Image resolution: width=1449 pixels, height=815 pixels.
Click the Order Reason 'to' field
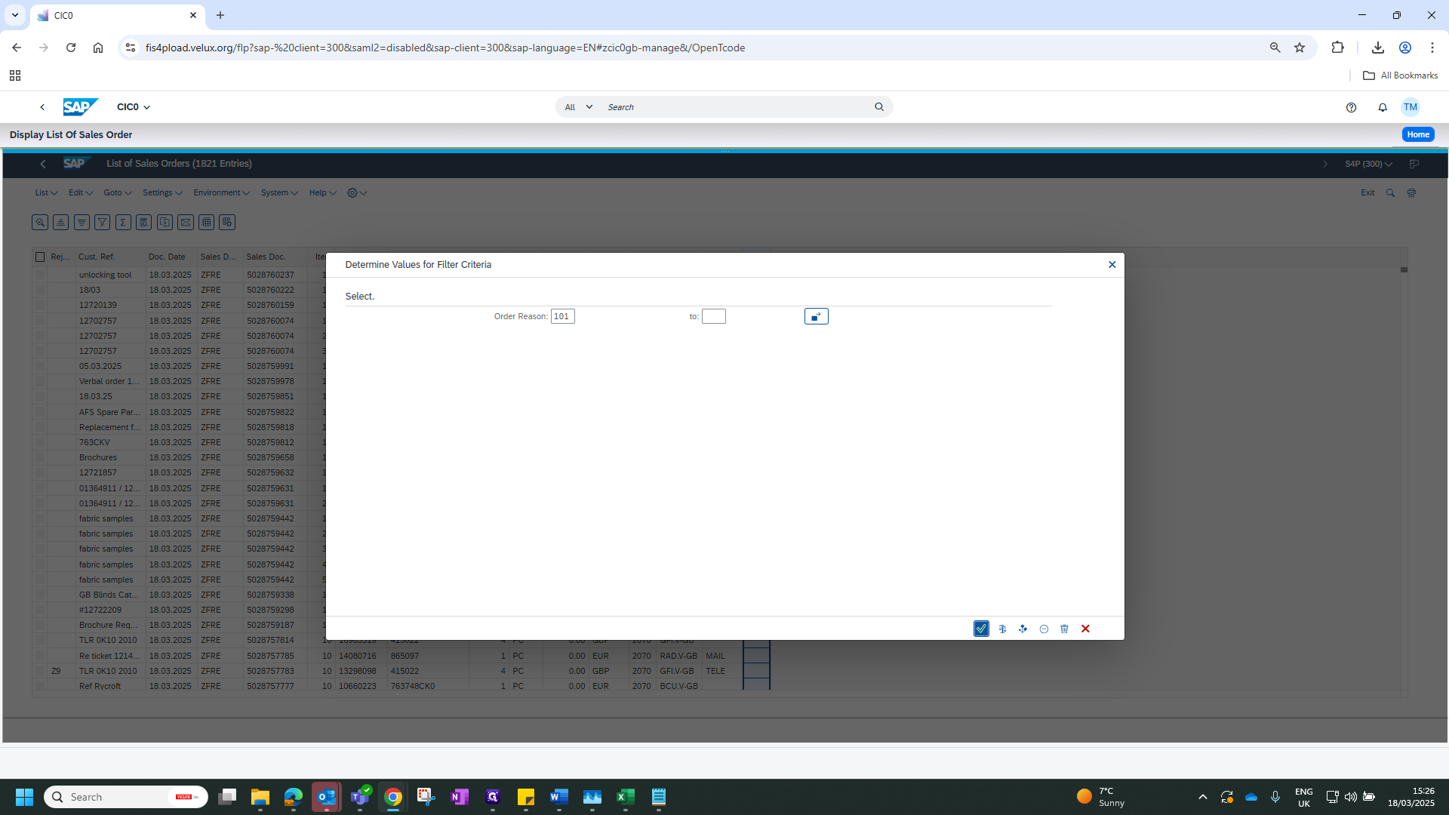pos(714,316)
